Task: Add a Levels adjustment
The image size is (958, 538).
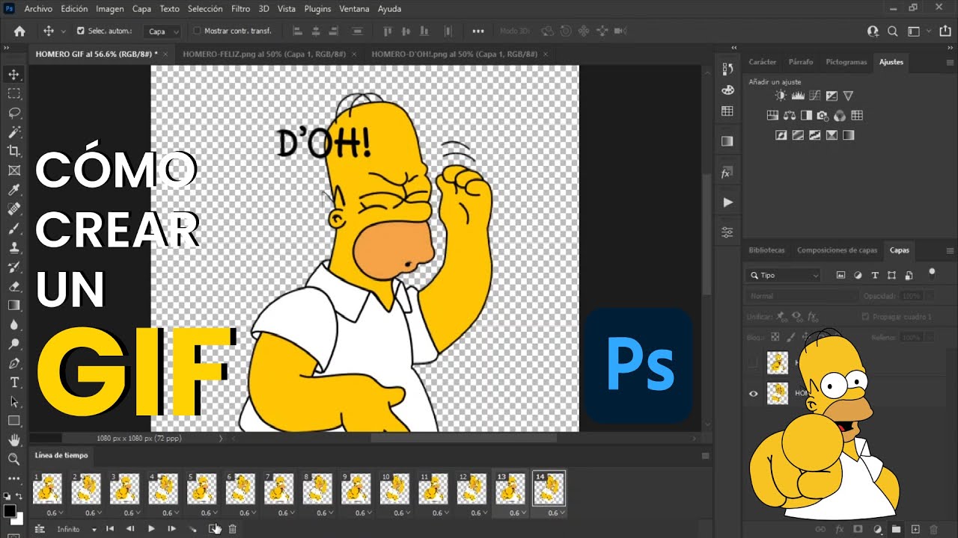Action: (x=798, y=96)
